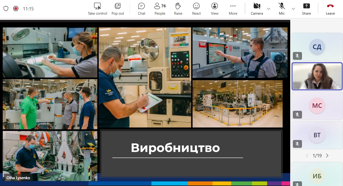Turn on the Camera

[x=257, y=9]
